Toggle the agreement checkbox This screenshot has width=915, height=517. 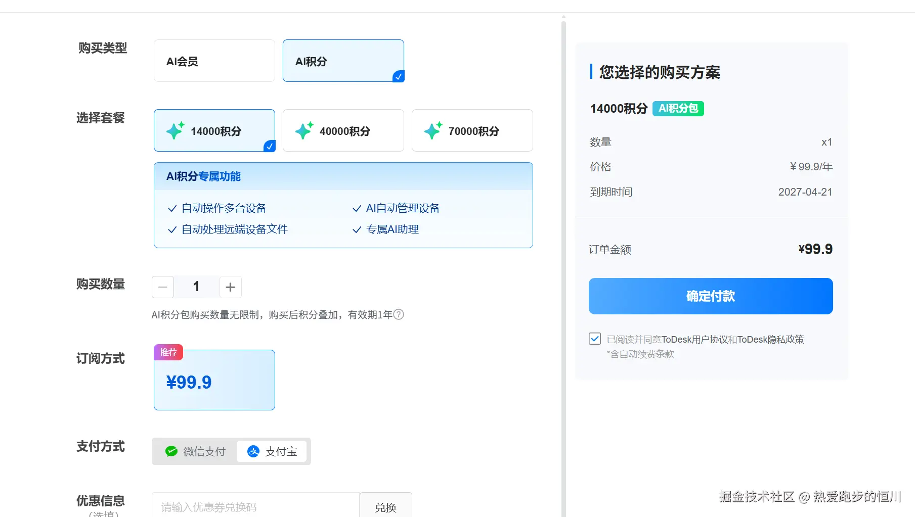pos(595,339)
